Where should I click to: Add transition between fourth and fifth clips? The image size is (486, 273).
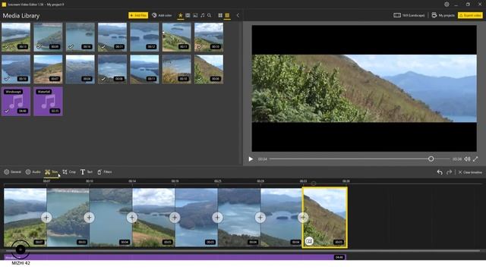click(175, 218)
